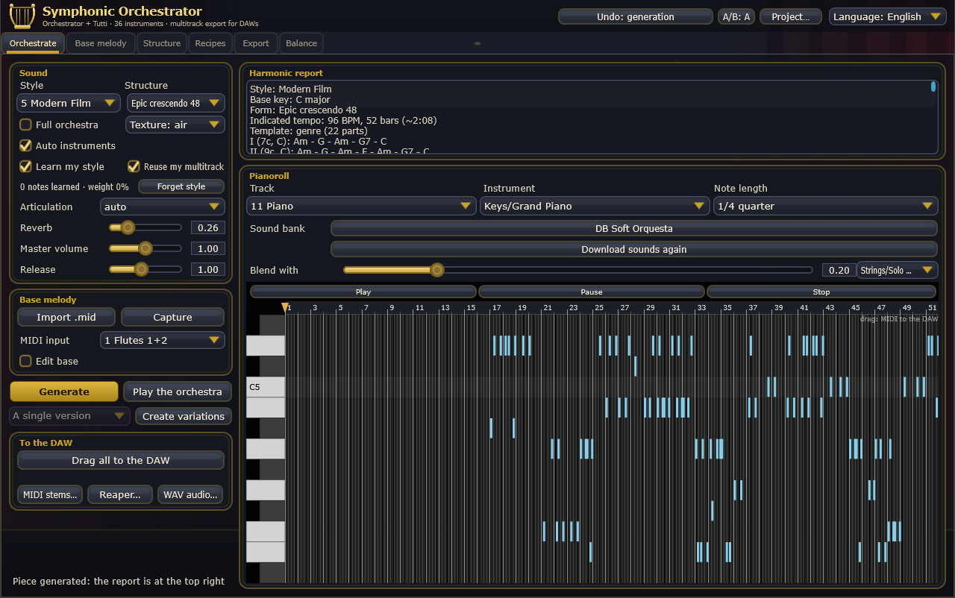Open the Texture: air dropdown

[175, 125]
